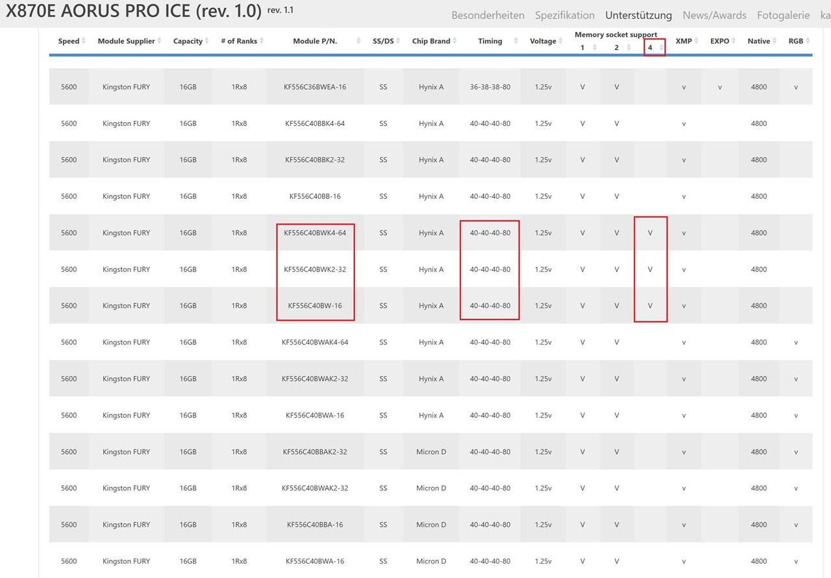831x578 pixels.
Task: Select part number KF556C40BWAK4-64
Action: coord(315,342)
